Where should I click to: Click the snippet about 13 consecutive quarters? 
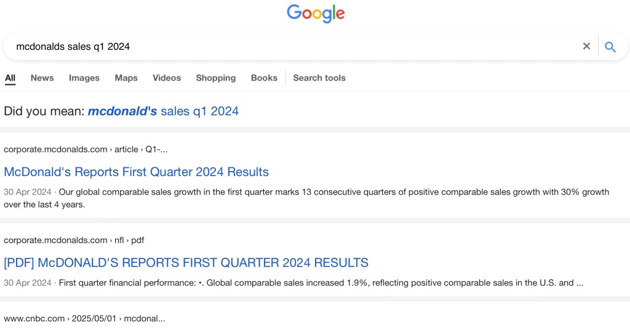306,198
